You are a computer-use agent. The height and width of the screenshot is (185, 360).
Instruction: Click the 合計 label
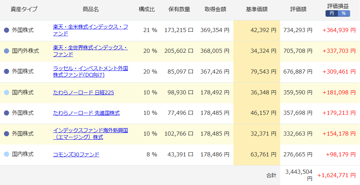[x=271, y=175]
